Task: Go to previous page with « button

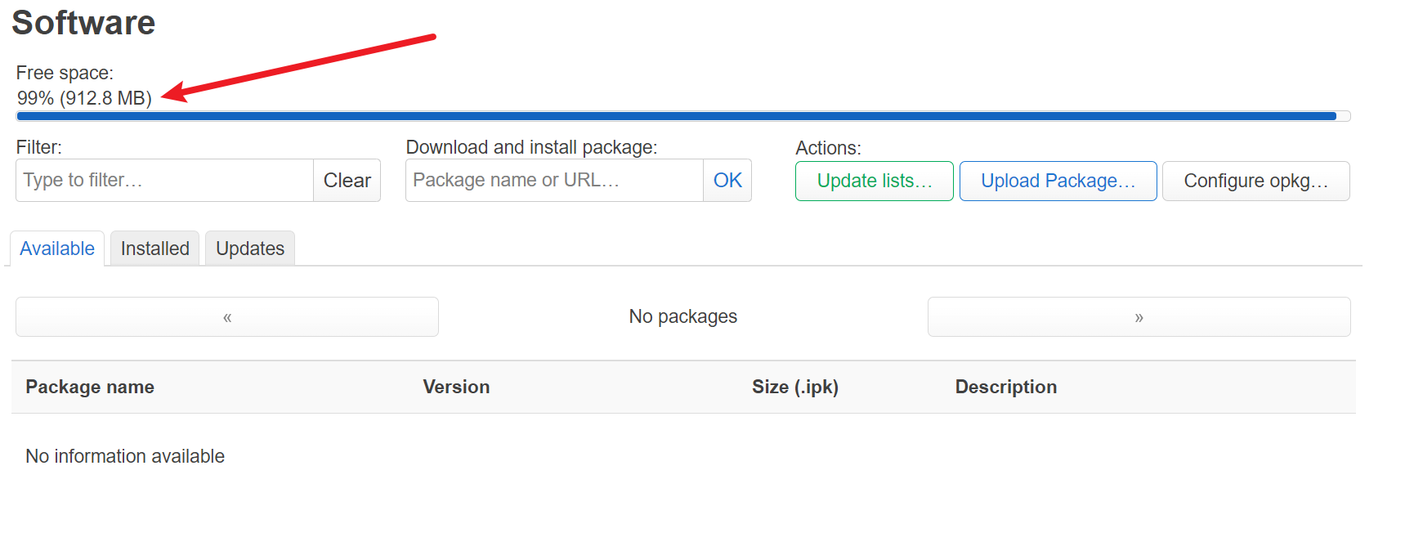Action: 227,317
